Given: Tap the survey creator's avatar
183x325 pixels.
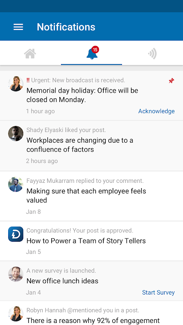Looking at the screenshot, I should 16,274.
